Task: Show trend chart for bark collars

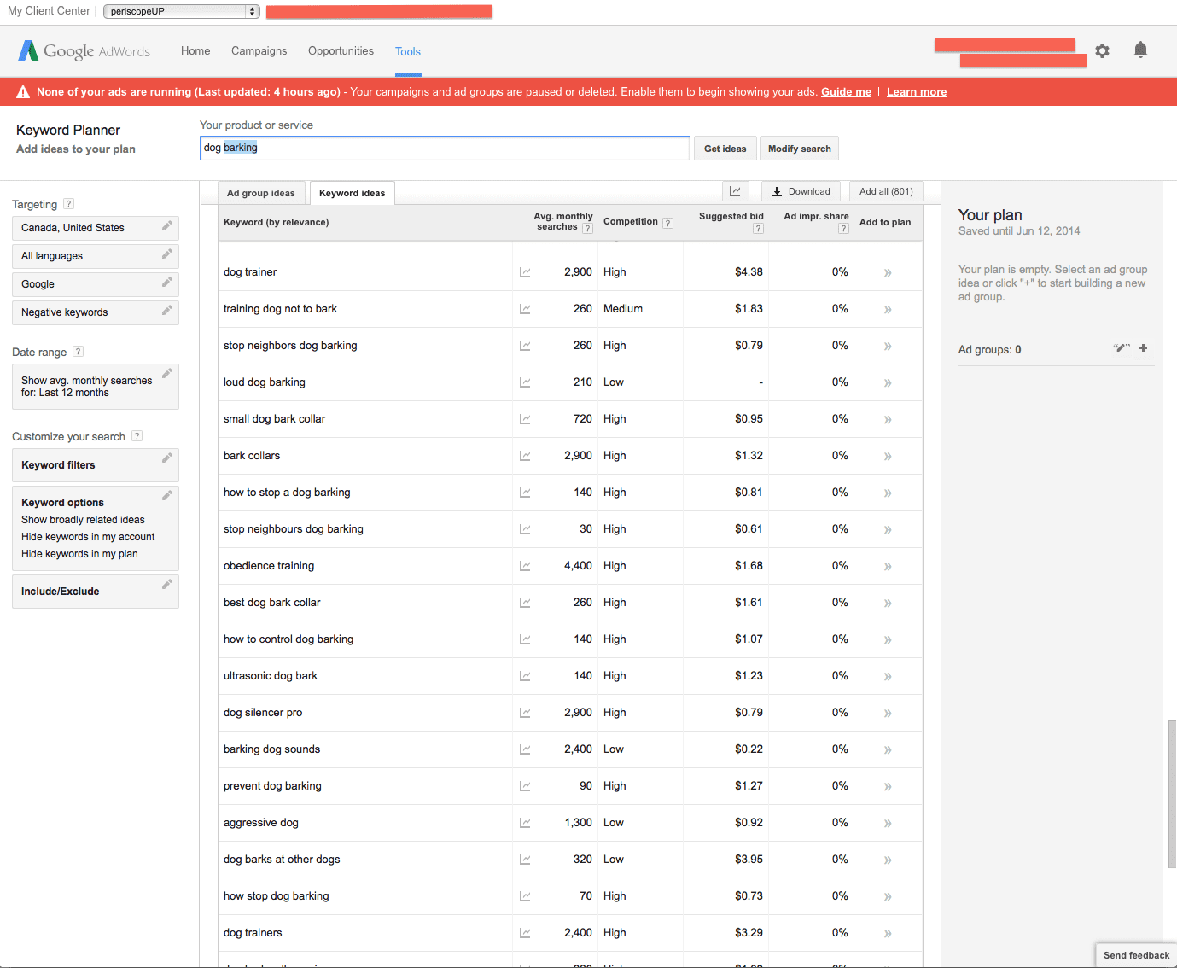Action: (x=525, y=456)
